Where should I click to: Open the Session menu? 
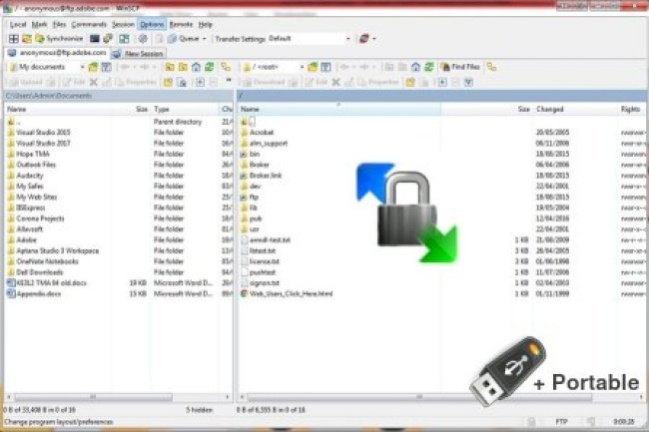[x=123, y=24]
